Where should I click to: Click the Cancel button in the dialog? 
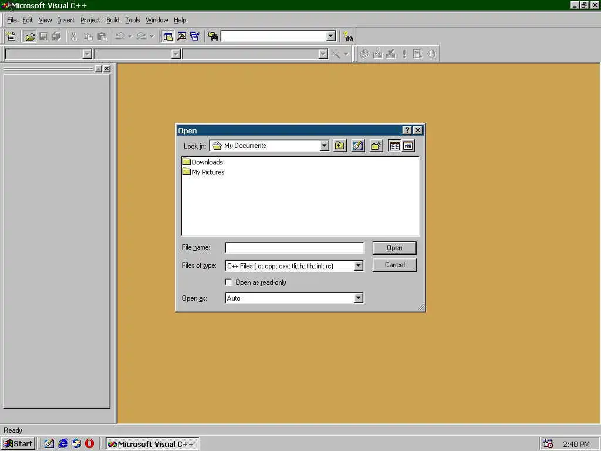394,265
